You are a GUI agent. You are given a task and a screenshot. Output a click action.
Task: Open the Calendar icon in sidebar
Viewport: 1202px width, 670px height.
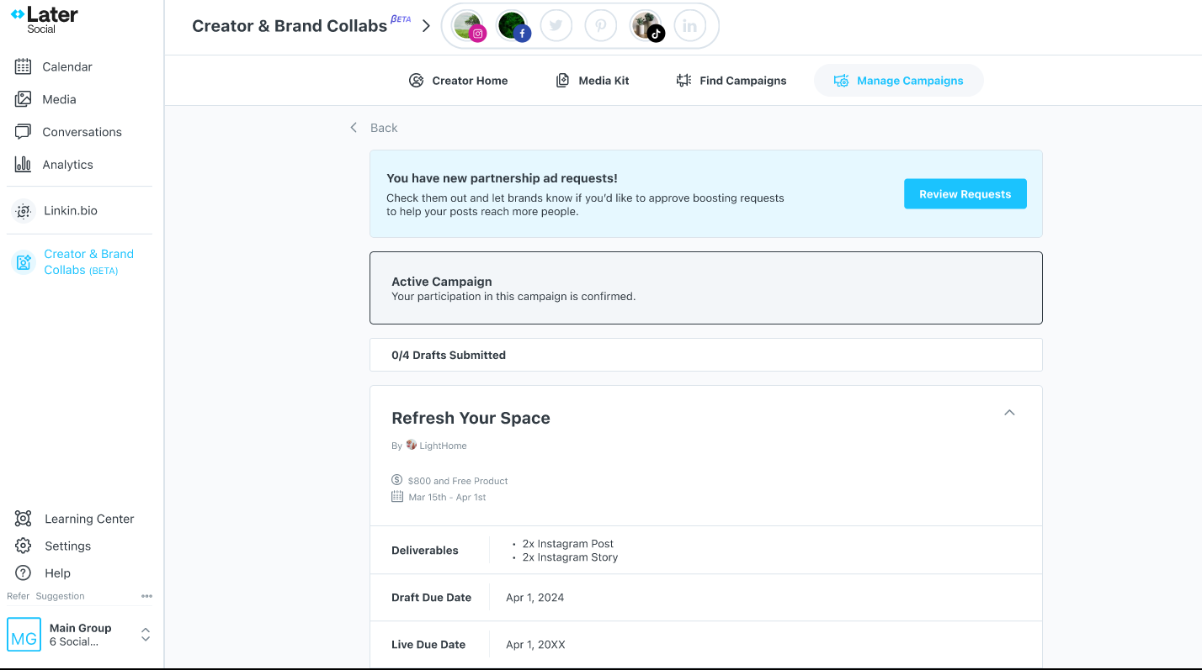23,66
